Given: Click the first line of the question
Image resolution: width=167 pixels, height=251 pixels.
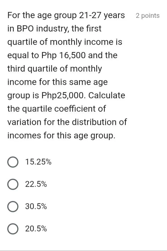Looking at the screenshot, I should (65, 15).
